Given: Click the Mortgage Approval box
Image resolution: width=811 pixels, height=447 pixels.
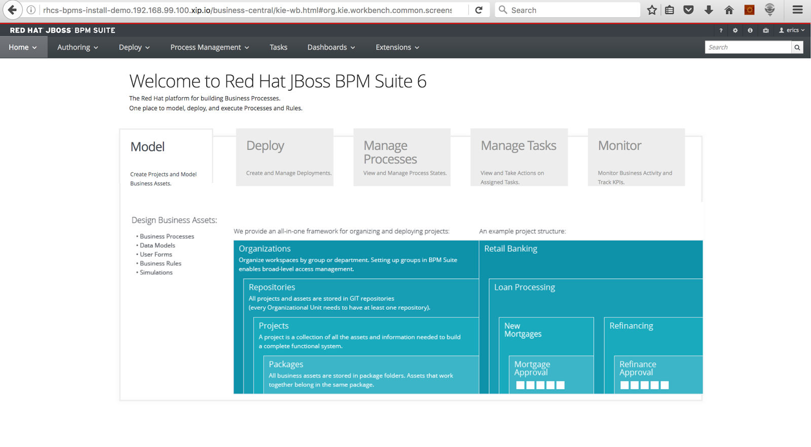Looking at the screenshot, I should [551, 375].
